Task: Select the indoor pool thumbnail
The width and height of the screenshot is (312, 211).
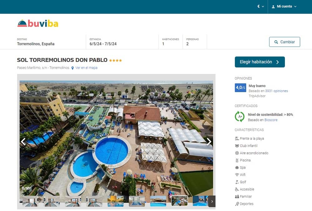Action: pyautogui.click(x=137, y=201)
